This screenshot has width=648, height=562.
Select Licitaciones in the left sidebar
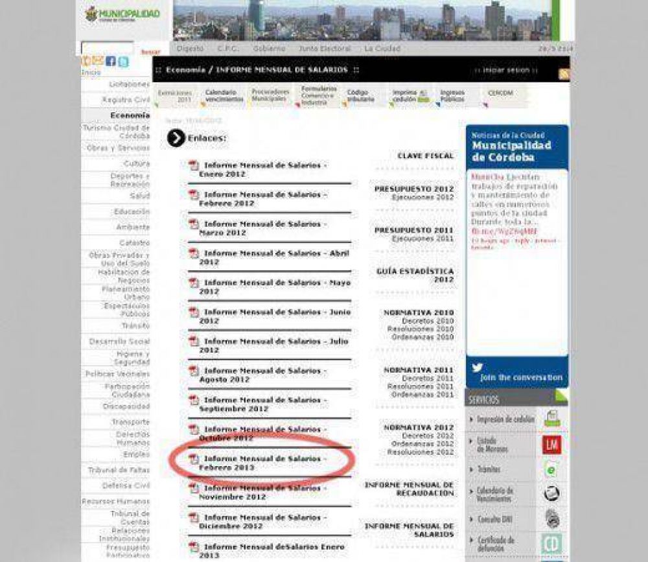[x=129, y=84]
